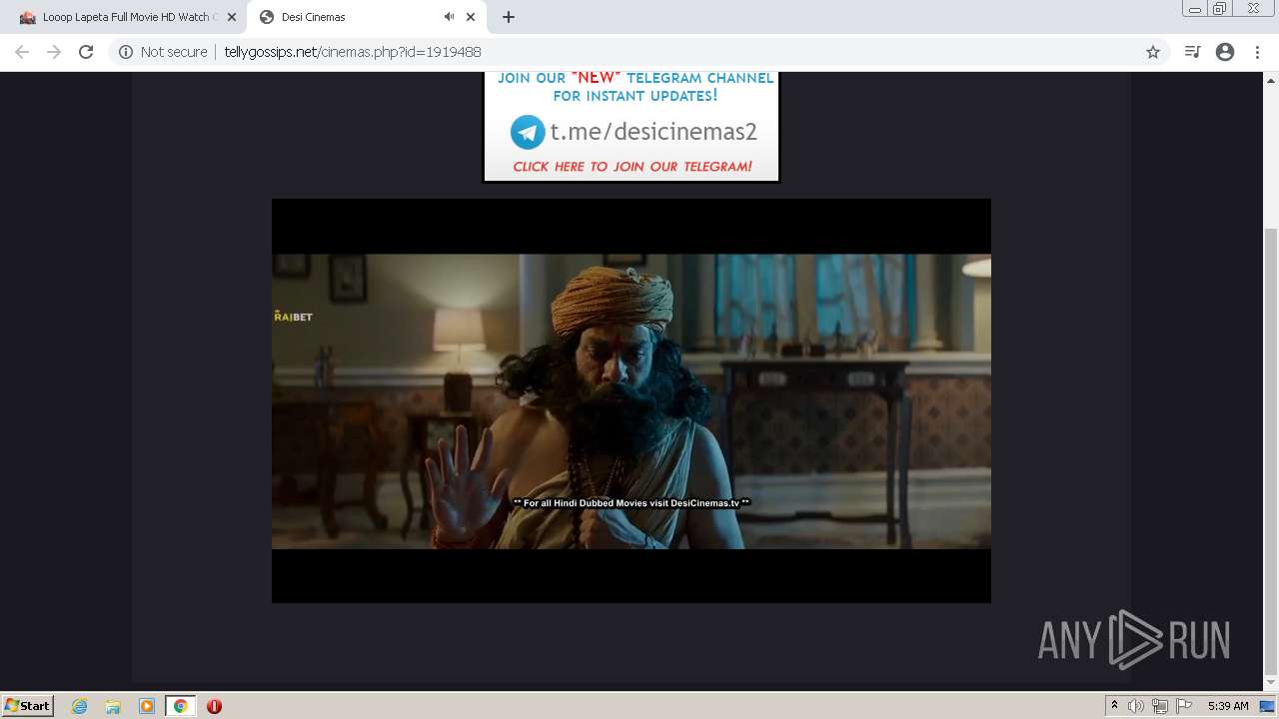1279x719 pixels.
Task: Close the Looop Lapeta tab
Action: point(231,17)
